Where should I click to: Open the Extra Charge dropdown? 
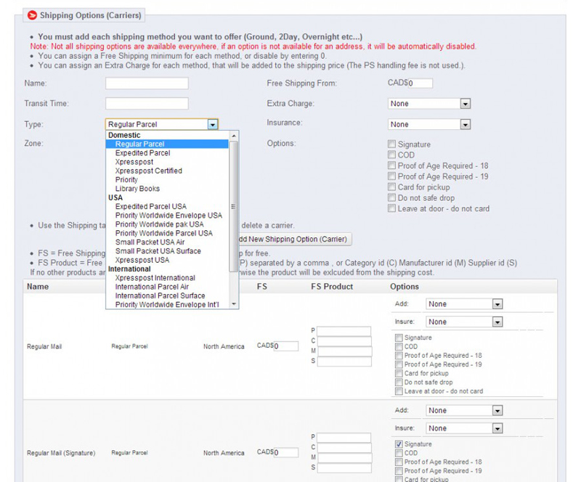(429, 104)
